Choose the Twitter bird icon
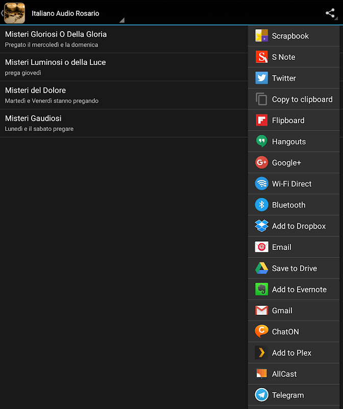 tap(261, 78)
